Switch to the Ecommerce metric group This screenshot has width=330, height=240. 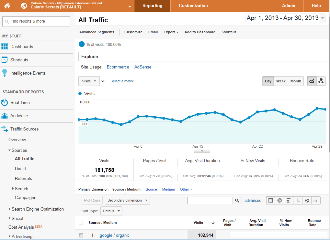coord(118,67)
